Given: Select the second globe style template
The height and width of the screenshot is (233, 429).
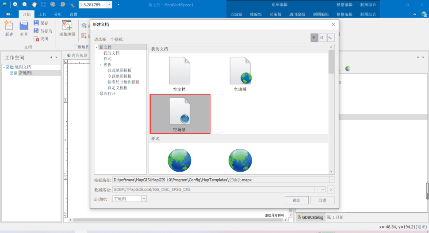Looking at the screenshot, I should (240, 160).
